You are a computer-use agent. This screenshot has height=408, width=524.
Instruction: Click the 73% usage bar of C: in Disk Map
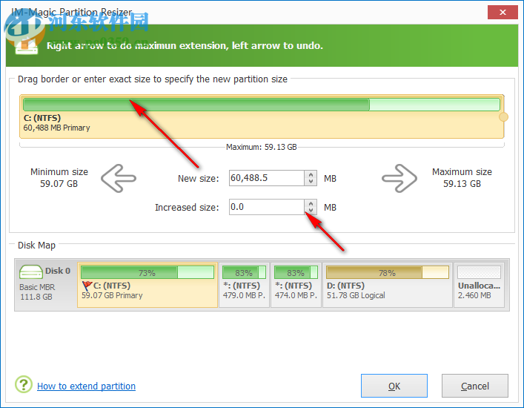coord(147,272)
